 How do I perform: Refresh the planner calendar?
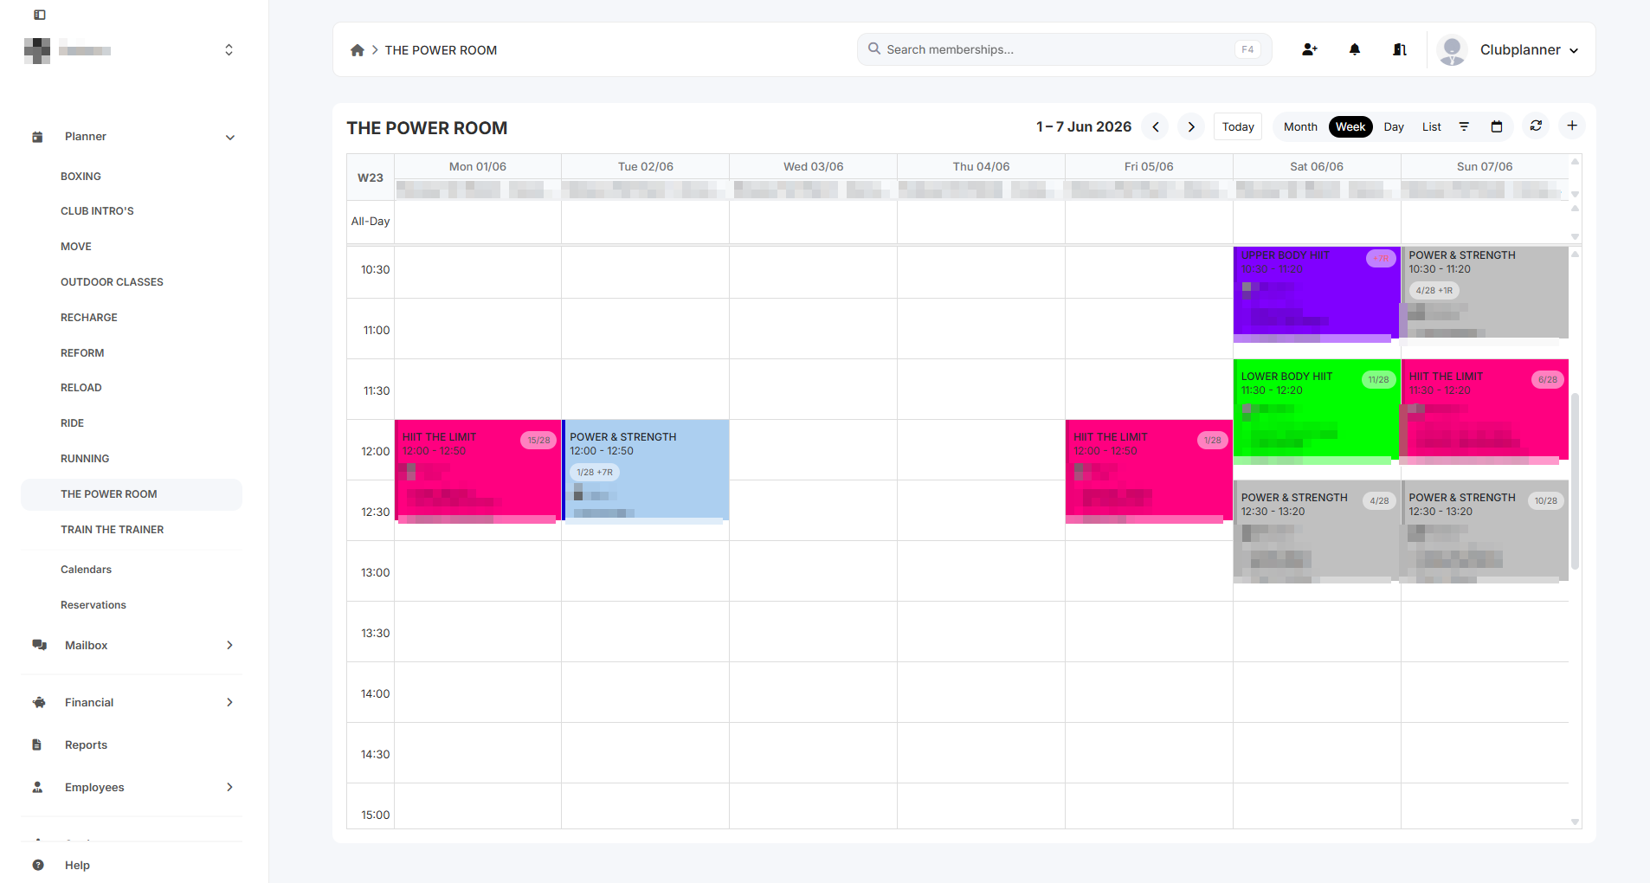(x=1536, y=126)
